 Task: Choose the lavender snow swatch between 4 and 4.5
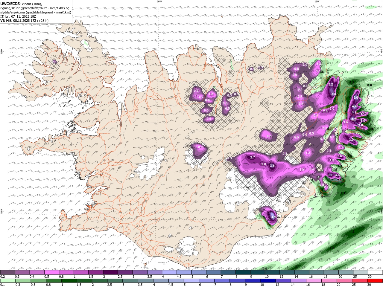[x=169, y=272]
